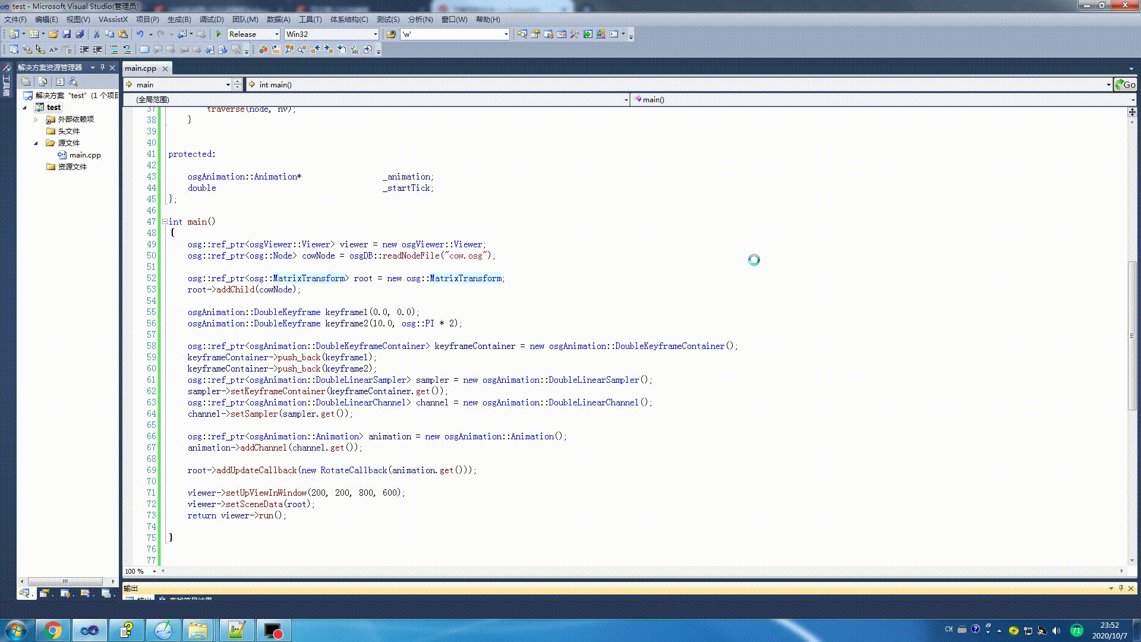The width and height of the screenshot is (1141, 642).
Task: Expand the 外部依赖项 tree node
Action: point(36,119)
